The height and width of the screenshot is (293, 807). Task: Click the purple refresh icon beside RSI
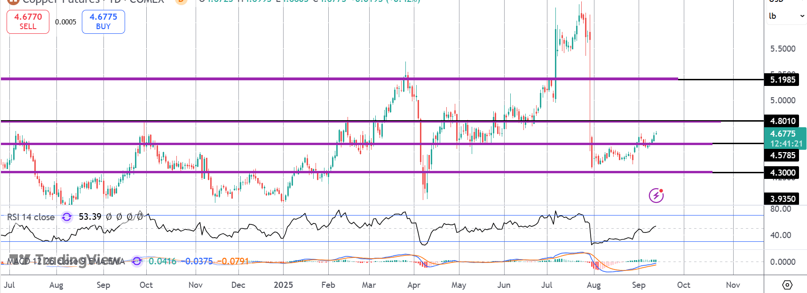67,217
